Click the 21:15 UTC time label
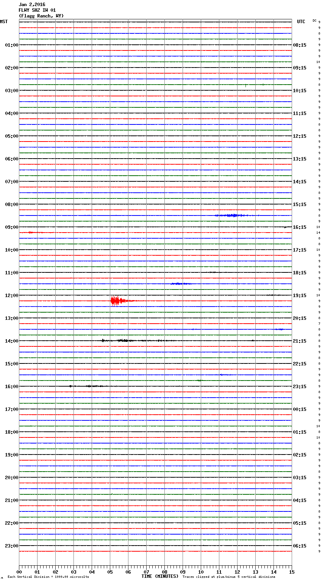This screenshot has width=322, height=582. [300, 341]
